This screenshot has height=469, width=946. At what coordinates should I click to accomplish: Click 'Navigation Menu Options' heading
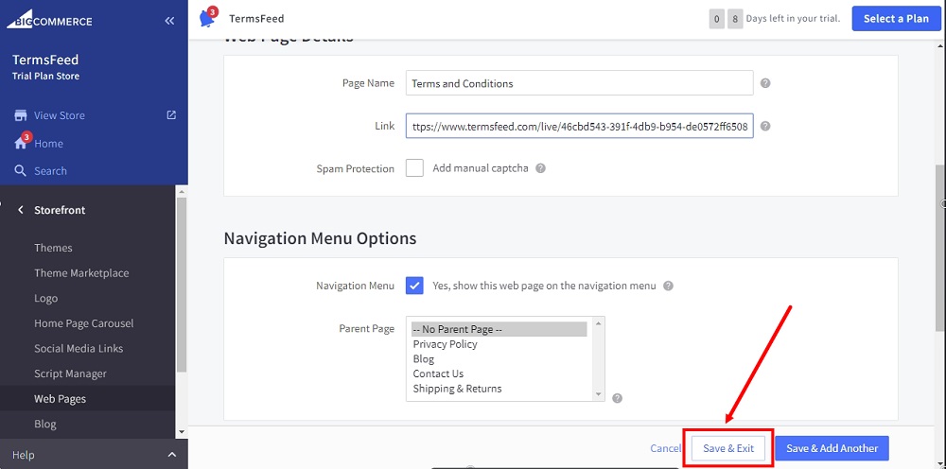coord(320,238)
